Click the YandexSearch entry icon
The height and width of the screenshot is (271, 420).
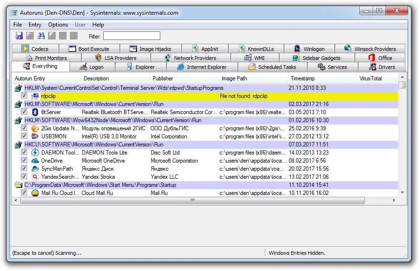pos(35,177)
